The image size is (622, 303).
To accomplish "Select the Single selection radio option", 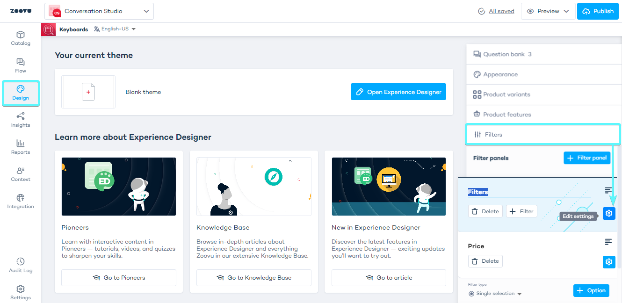I will tap(471, 294).
